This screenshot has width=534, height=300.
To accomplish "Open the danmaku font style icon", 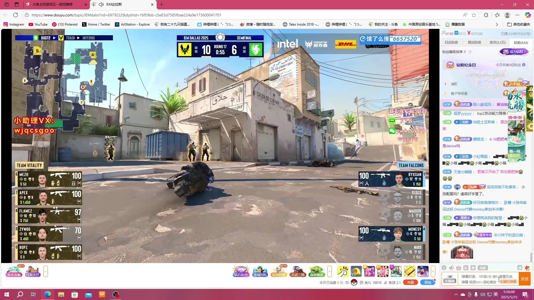I will (459, 268).
